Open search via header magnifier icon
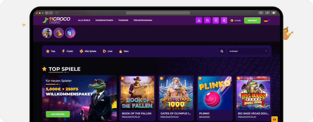The image size is (313, 122). (207, 20)
